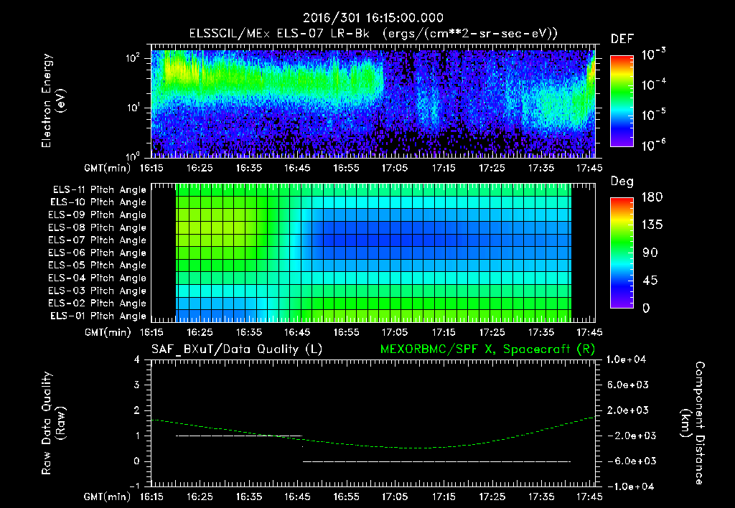Click the 10^-6 tick on DEF scale
The width and height of the screenshot is (735, 508).
pos(654,145)
